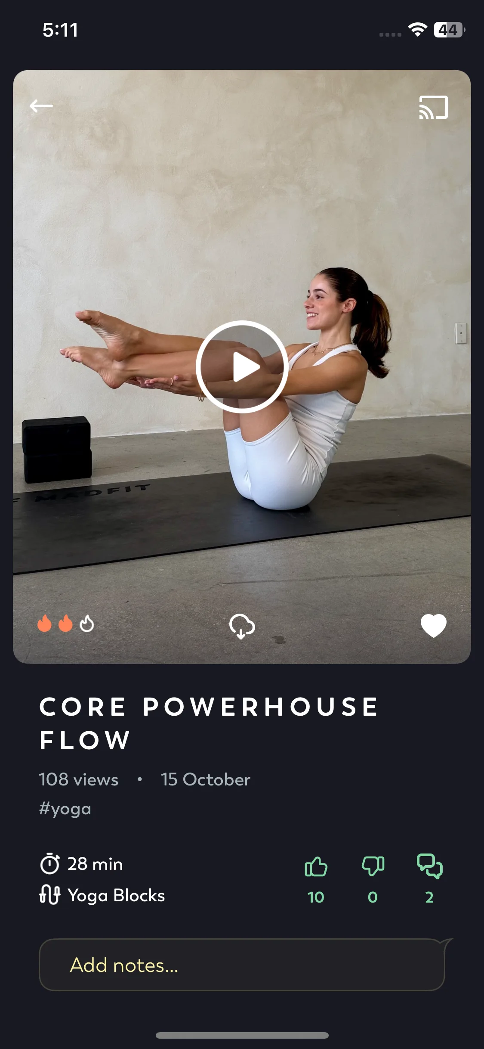Open the #yoga hashtag link
484x1049 pixels.
[65, 809]
